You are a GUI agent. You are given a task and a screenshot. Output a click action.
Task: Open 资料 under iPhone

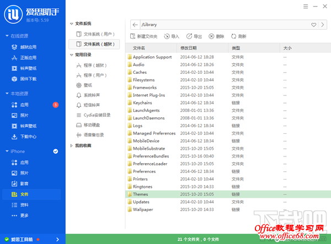pyautogui.click(x=20, y=205)
